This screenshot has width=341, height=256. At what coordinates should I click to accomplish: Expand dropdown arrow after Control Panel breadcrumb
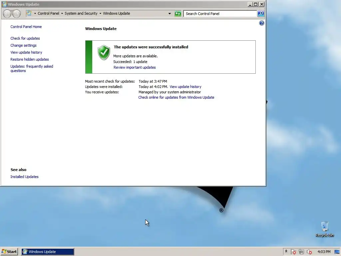(x=62, y=13)
